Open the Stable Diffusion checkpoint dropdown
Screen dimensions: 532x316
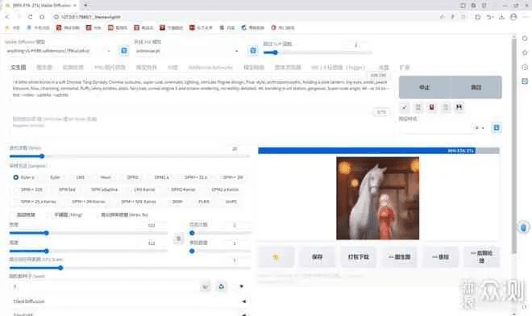coord(59,51)
